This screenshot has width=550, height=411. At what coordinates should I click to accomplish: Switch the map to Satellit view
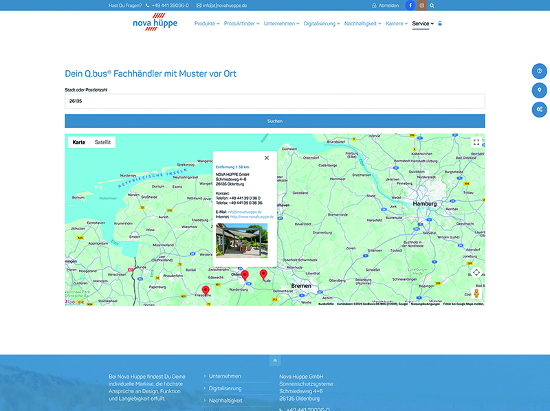click(102, 142)
